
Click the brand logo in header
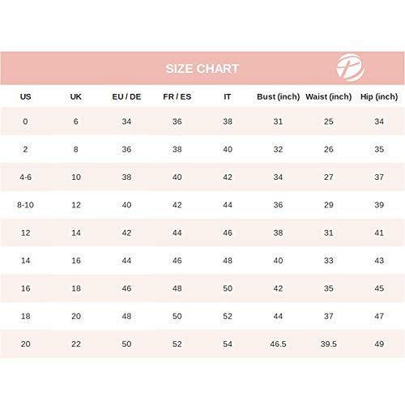pos(350,67)
